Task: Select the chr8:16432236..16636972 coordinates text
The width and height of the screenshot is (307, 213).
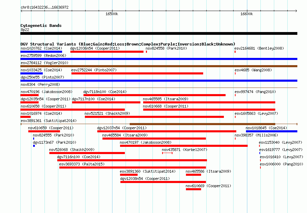Action: tap(44, 8)
